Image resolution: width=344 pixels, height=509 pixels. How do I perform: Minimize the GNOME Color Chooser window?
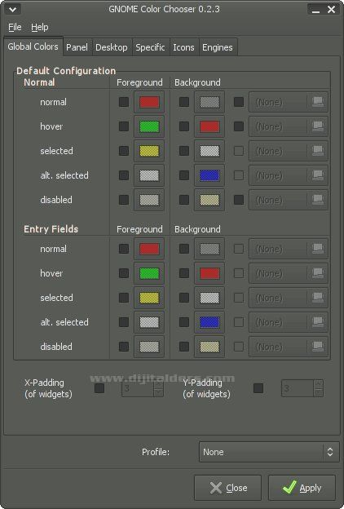point(315,10)
